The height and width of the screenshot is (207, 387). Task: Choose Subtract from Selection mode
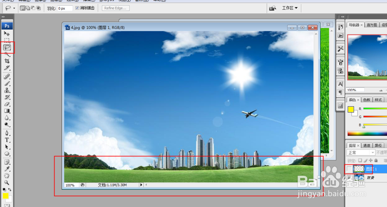click(x=33, y=8)
